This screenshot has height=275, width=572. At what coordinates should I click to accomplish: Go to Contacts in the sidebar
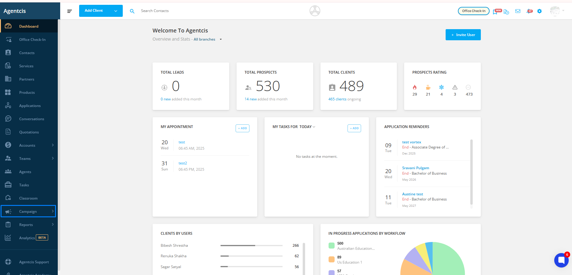pos(29,53)
